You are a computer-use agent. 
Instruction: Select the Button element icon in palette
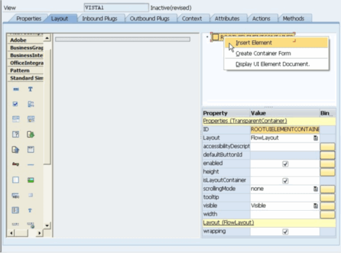[16, 89]
